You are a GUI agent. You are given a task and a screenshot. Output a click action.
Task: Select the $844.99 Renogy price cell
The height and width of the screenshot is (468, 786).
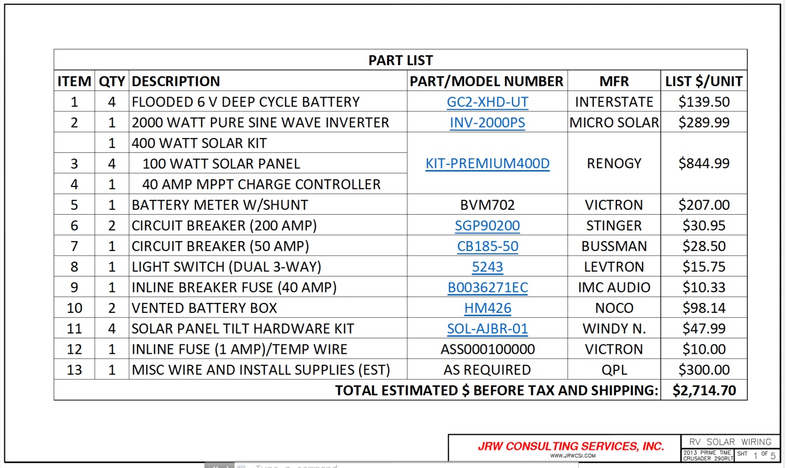[704, 163]
